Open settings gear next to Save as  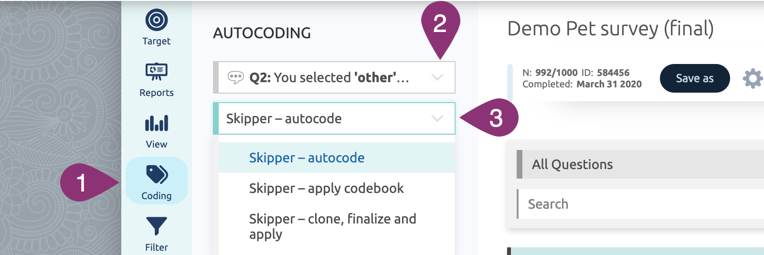pos(753,78)
